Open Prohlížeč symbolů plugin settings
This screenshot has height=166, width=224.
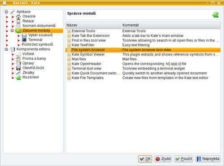[37, 44]
